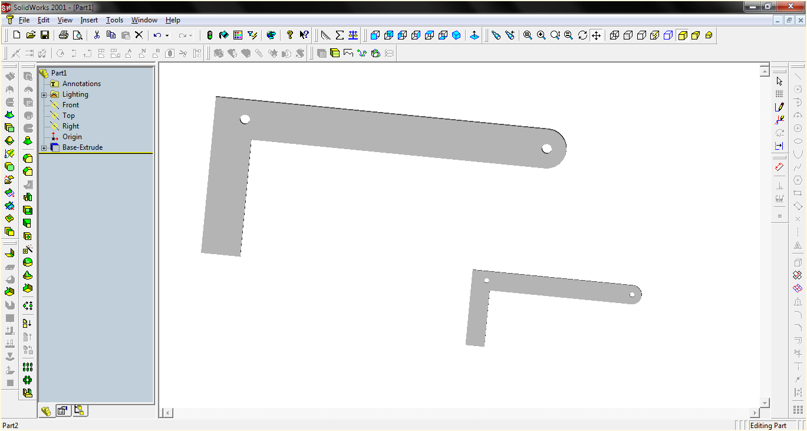Click the vertical scrollbar up arrow

(765, 71)
